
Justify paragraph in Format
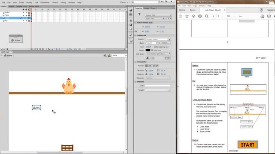pos(157,66)
